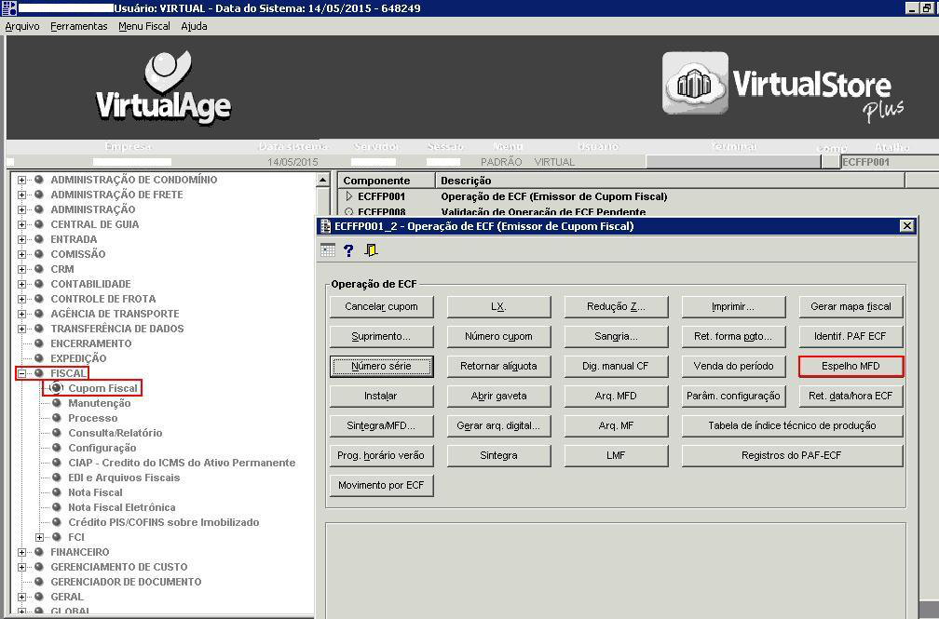The image size is (939, 619).
Task: Click the grid icon in ECF dialog toolbar
Action: [x=328, y=250]
